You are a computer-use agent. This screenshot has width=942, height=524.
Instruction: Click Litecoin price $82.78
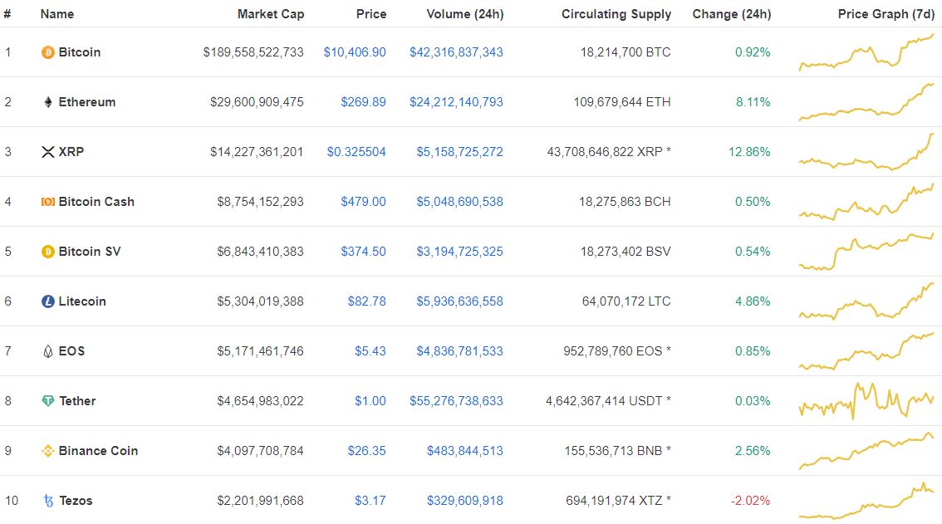pyautogui.click(x=367, y=301)
